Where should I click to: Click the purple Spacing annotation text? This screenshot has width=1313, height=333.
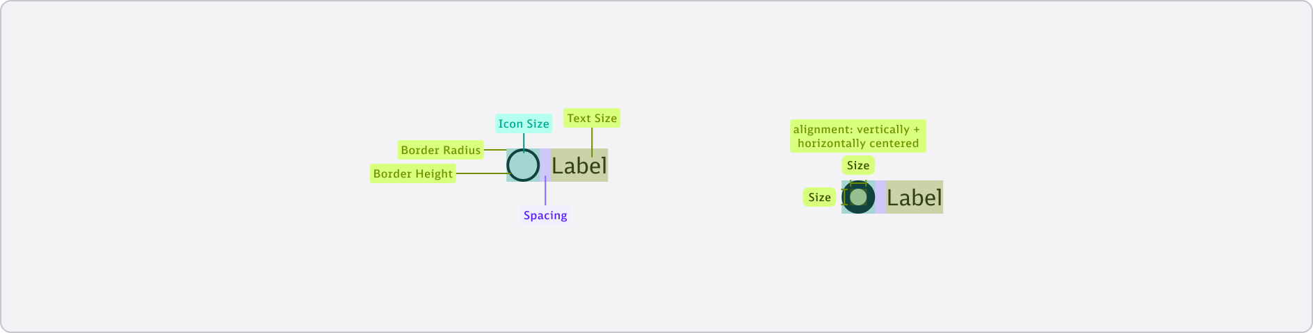pos(545,215)
